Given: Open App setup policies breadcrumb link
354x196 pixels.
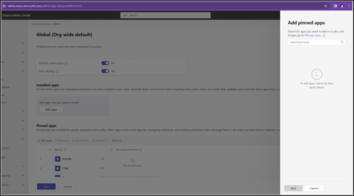Looking at the screenshot, I should [x=41, y=24].
